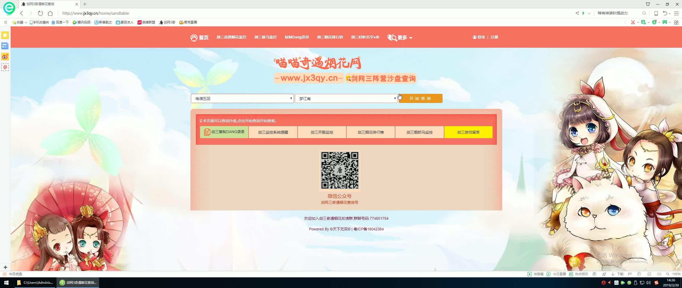Open 今日直播 in the status bar
This screenshot has width=682, height=288.
556,274
